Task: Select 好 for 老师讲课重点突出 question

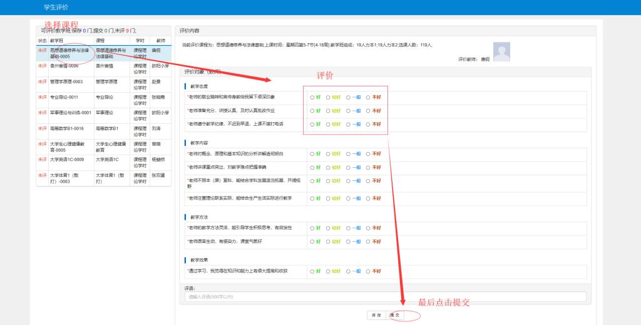Action: click(312, 167)
